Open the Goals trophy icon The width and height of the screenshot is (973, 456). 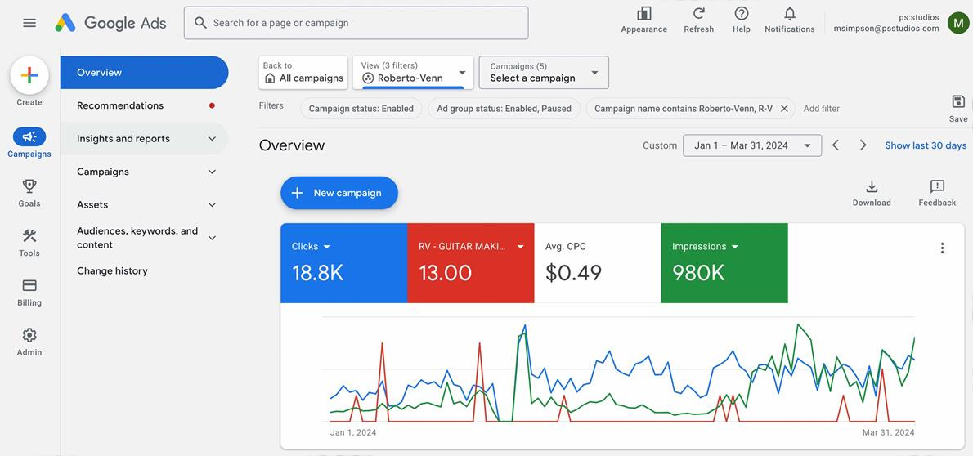click(29, 186)
